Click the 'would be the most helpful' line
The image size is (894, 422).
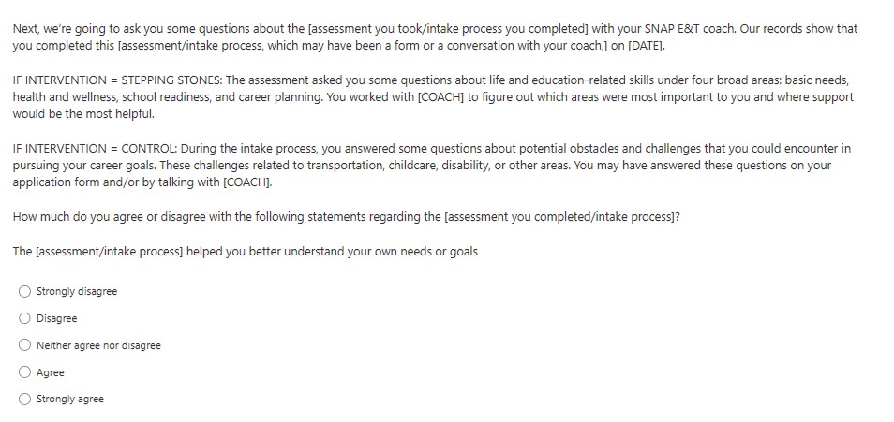tap(82, 114)
